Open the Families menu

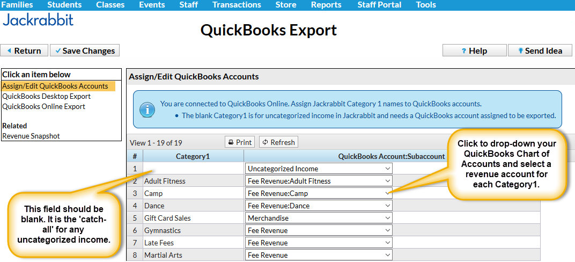17,5
